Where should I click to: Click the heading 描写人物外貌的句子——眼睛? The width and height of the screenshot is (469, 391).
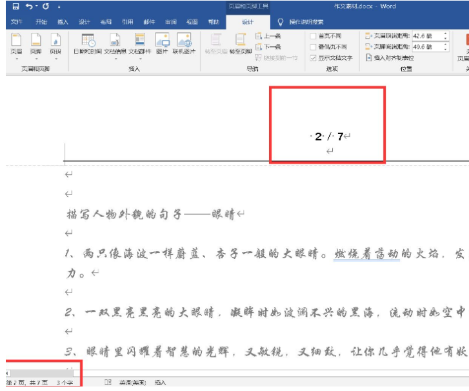(151, 214)
